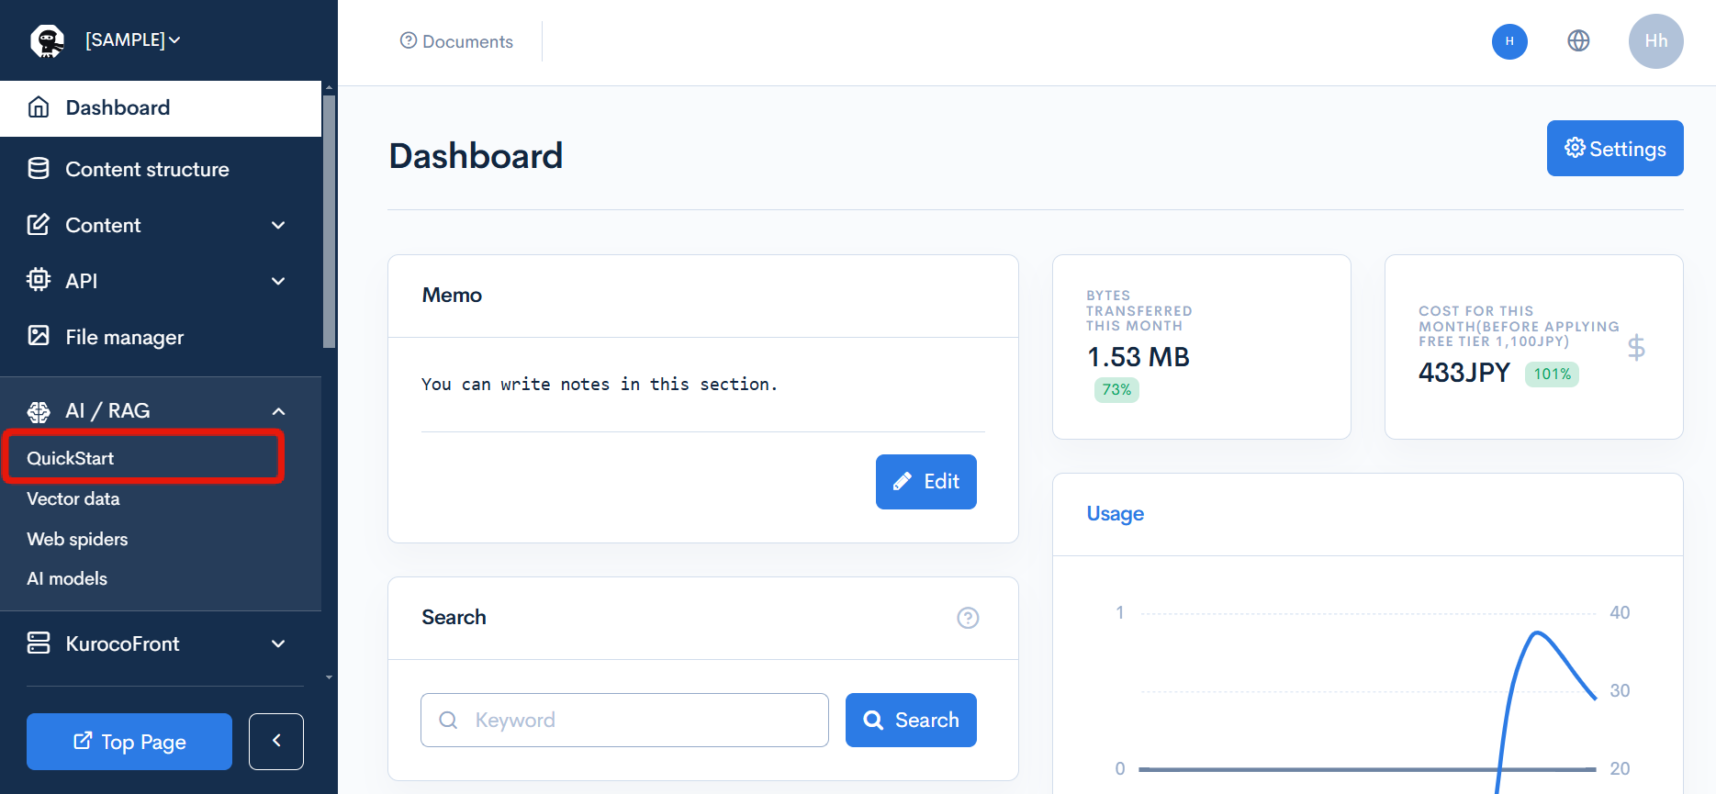Image resolution: width=1716 pixels, height=794 pixels.
Task: Collapse the AI / RAG section chevron
Action: click(278, 410)
